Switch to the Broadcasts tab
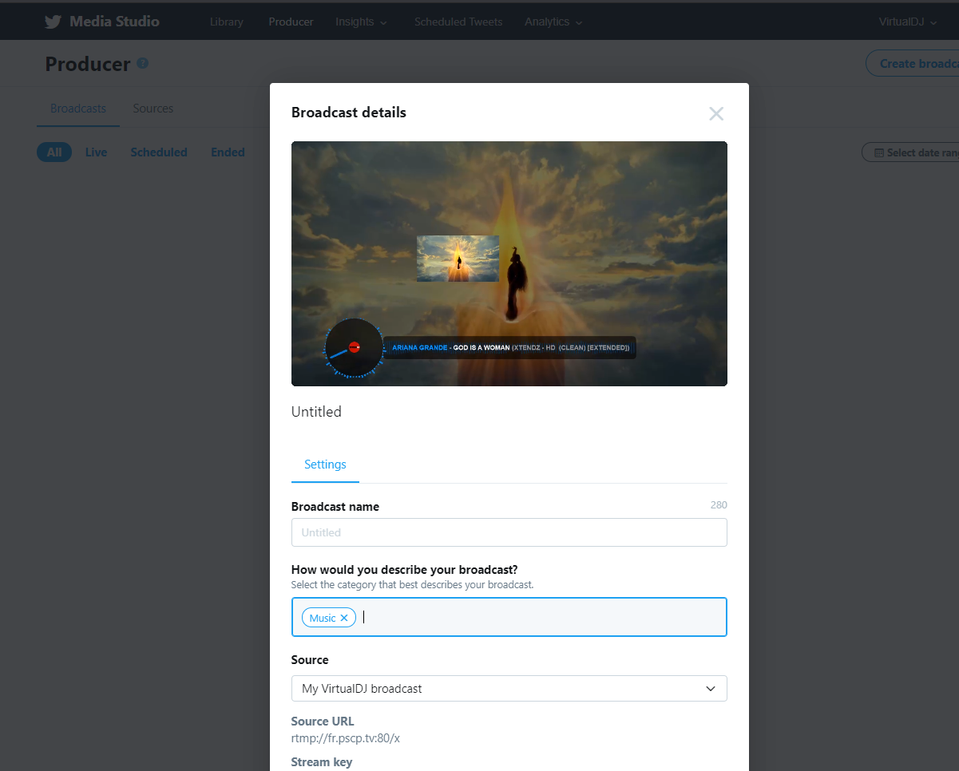Viewport: 959px width, 771px height. point(78,109)
